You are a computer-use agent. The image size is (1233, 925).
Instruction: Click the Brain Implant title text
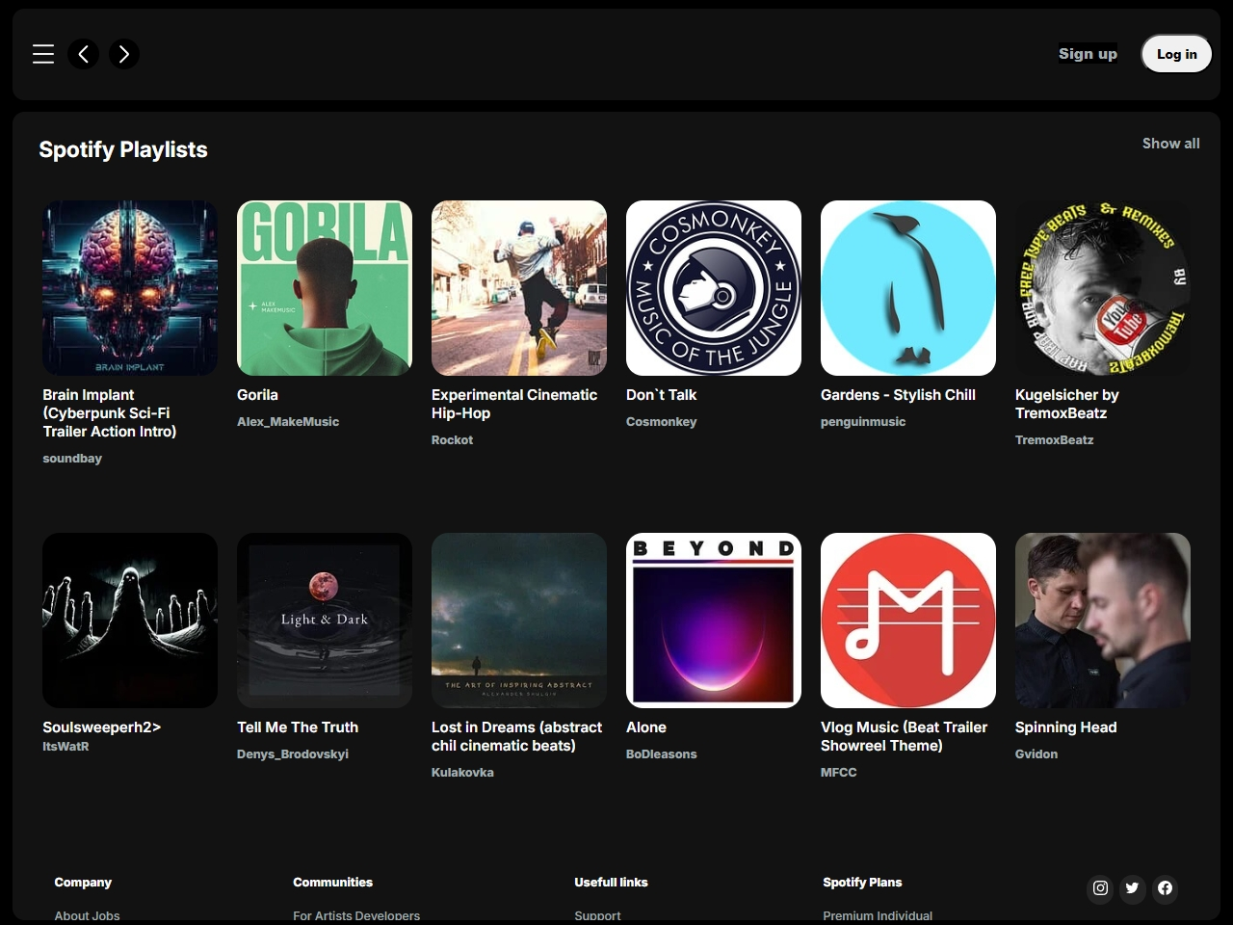click(x=110, y=413)
